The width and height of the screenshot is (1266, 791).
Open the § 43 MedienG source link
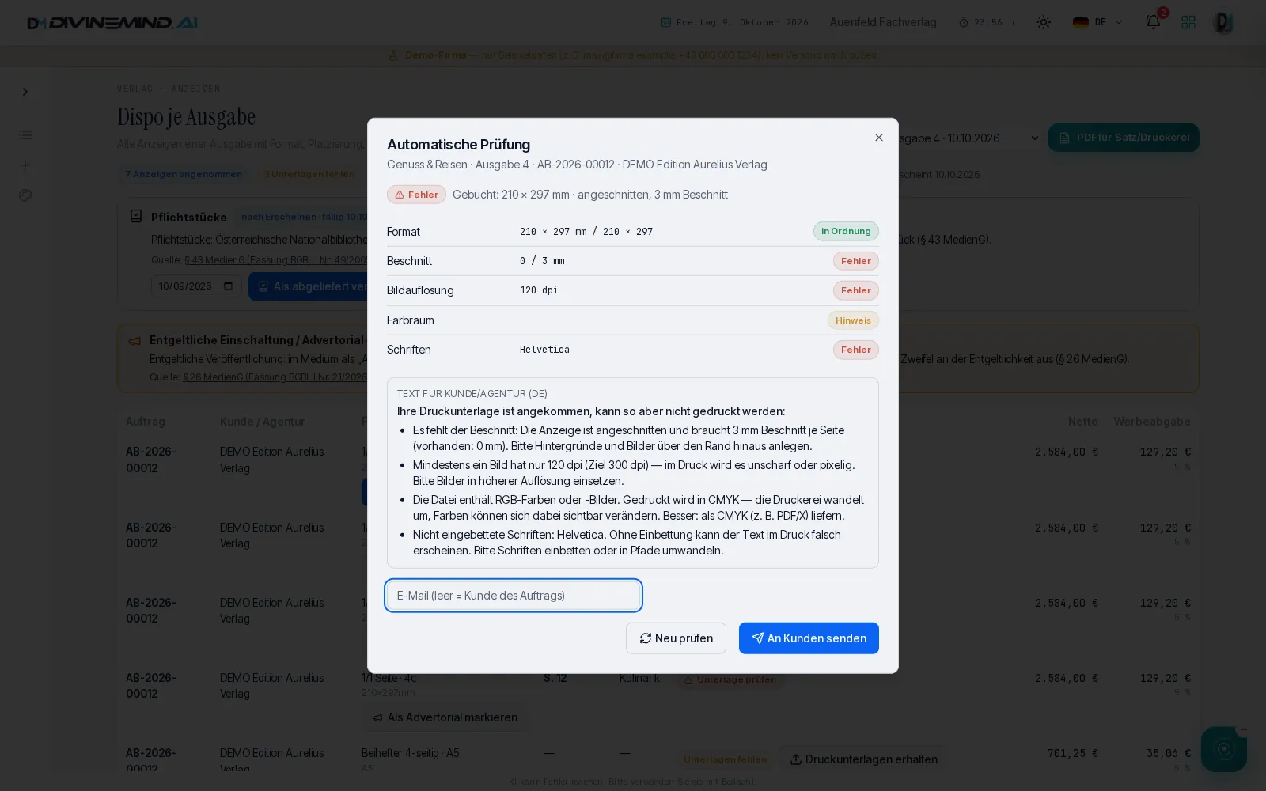click(276, 260)
